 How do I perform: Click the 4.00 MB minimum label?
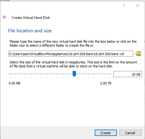click(x=14, y=83)
